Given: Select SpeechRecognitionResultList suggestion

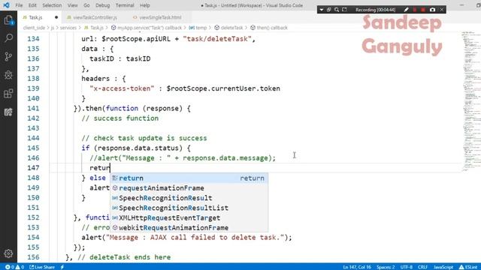Looking at the screenshot, I should [189, 208].
